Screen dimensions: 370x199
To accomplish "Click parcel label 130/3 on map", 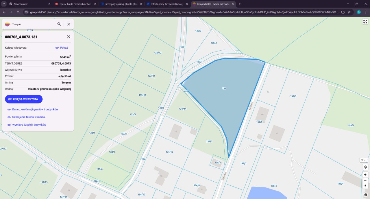I will [198, 31].
